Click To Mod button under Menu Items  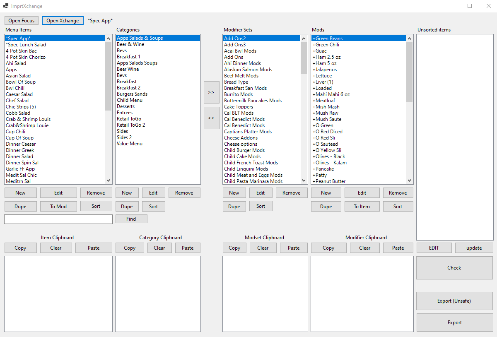point(58,207)
